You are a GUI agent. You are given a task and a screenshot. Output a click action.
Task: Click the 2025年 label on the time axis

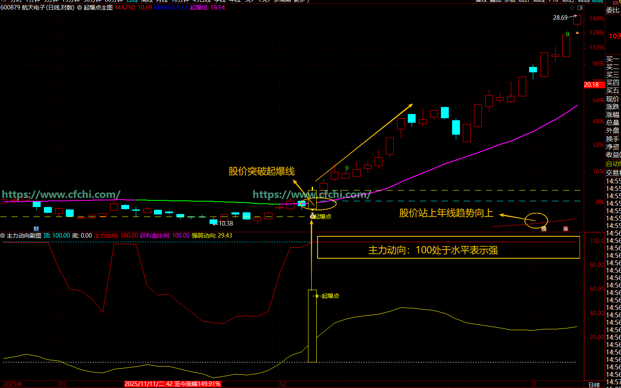pyautogui.click(x=13, y=384)
